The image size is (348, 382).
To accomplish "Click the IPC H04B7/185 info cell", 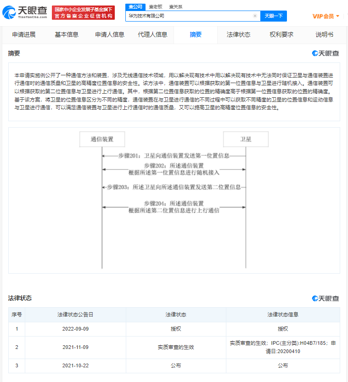I will [x=283, y=347].
